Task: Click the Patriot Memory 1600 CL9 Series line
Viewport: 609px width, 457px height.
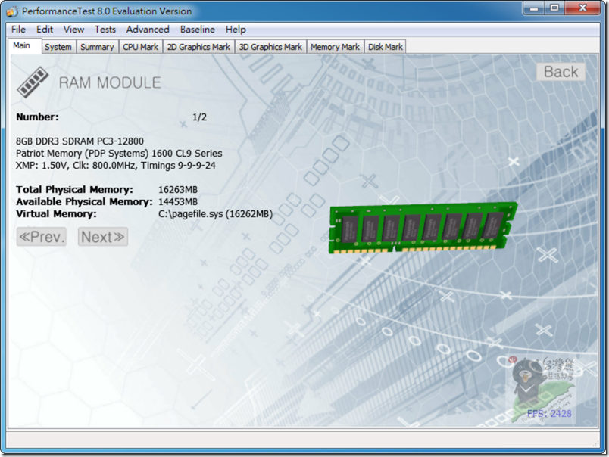Action: coord(119,154)
